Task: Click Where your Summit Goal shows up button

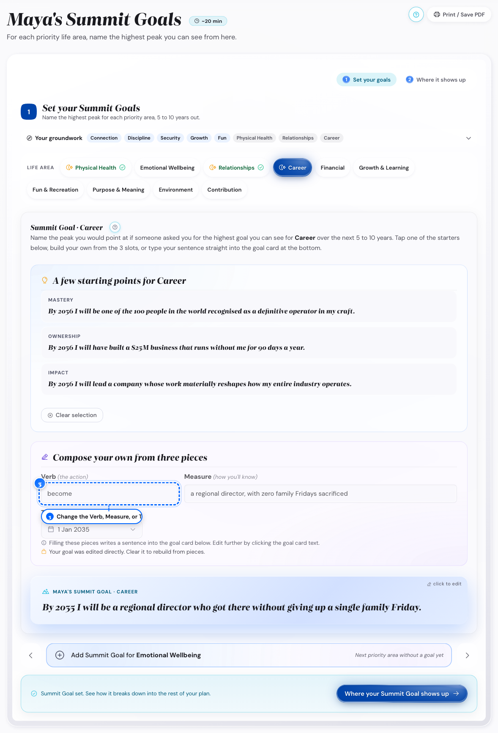Action: tap(402, 694)
